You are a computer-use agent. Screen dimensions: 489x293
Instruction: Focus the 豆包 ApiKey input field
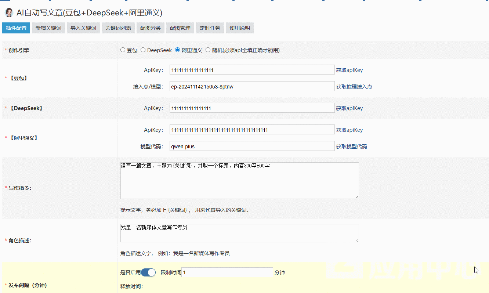pyautogui.click(x=252, y=70)
